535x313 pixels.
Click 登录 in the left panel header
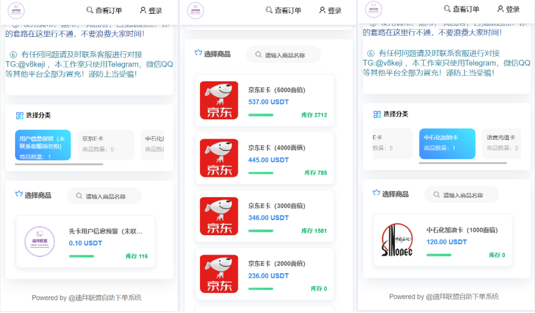pyautogui.click(x=151, y=11)
